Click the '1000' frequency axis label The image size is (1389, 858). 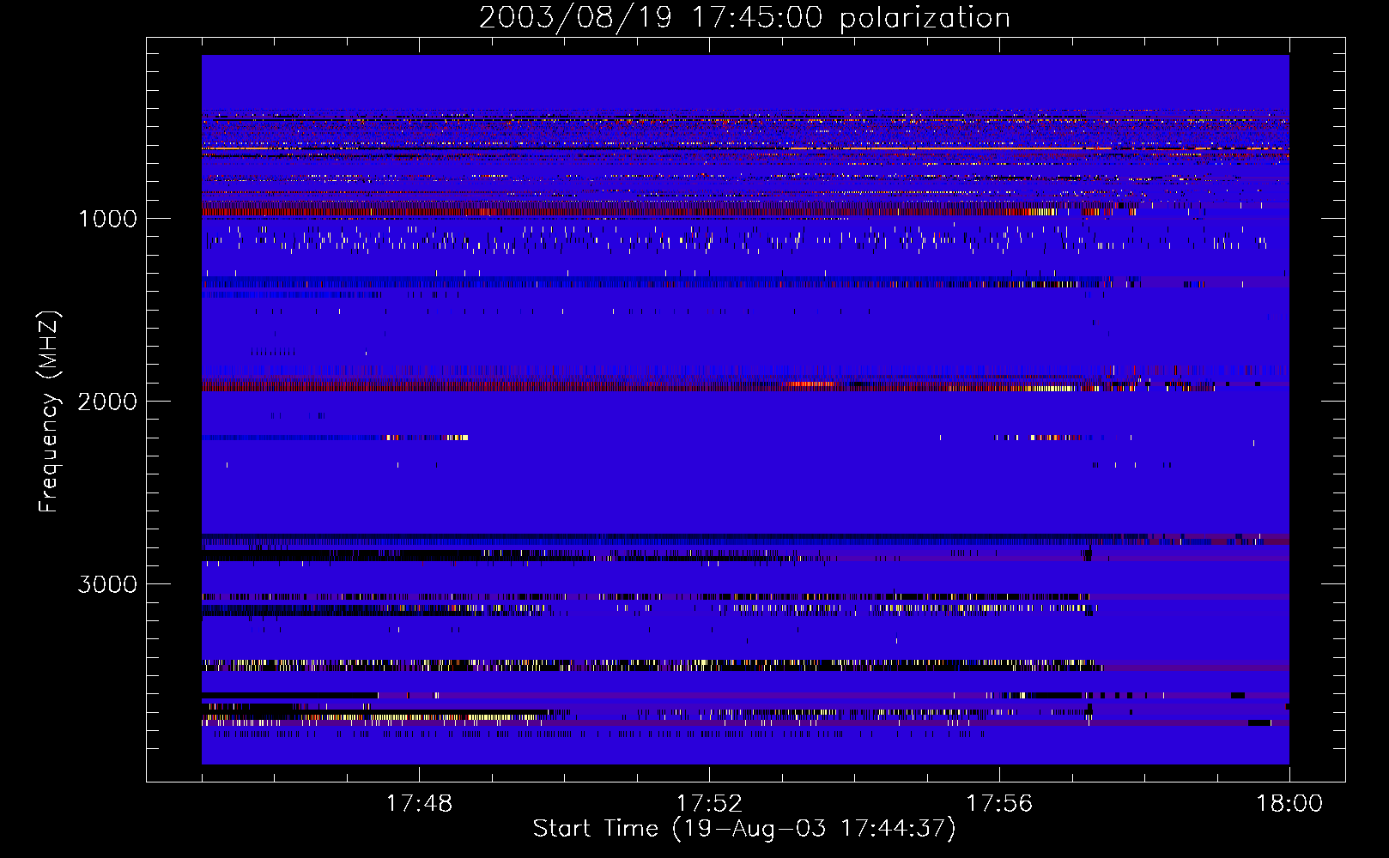107,219
